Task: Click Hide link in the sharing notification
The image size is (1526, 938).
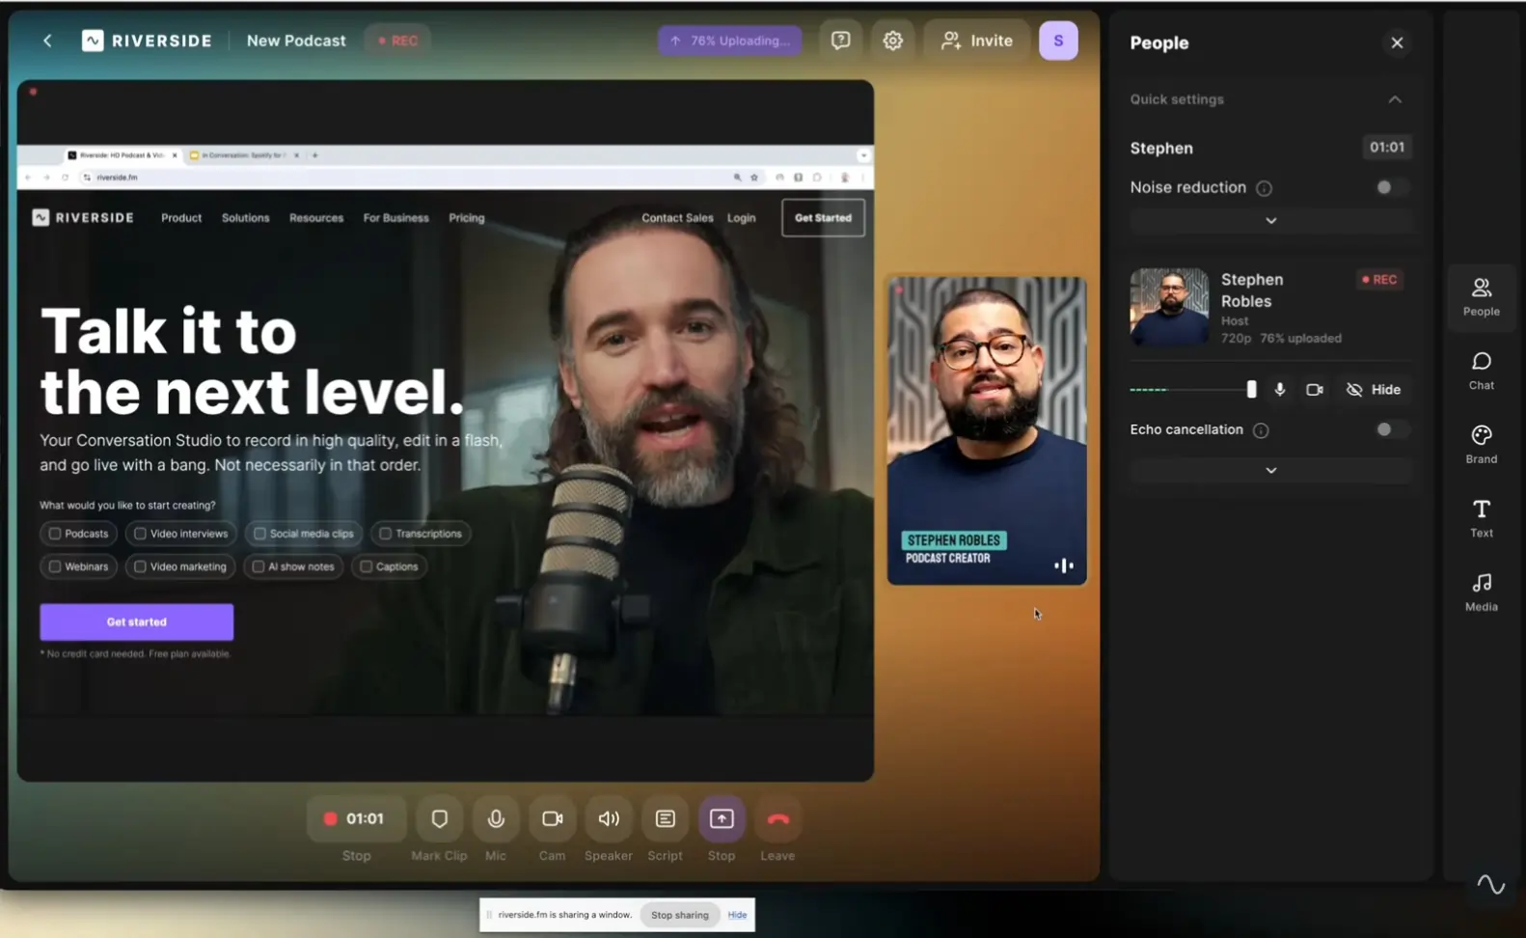Action: click(737, 915)
